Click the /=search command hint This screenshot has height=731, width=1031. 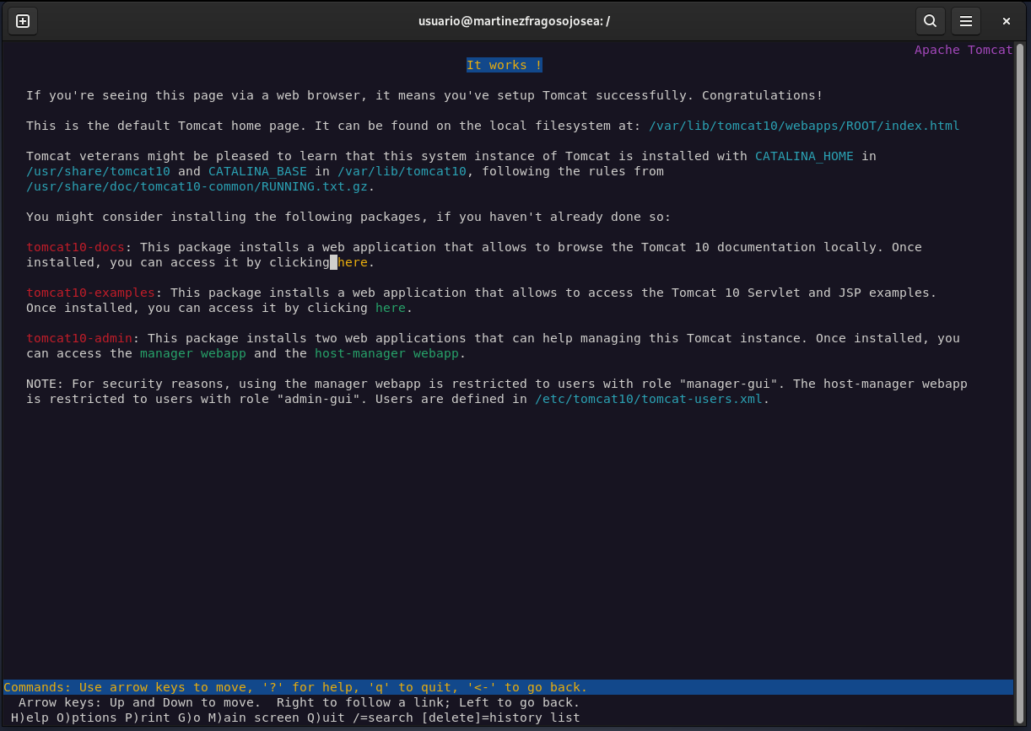coord(383,718)
